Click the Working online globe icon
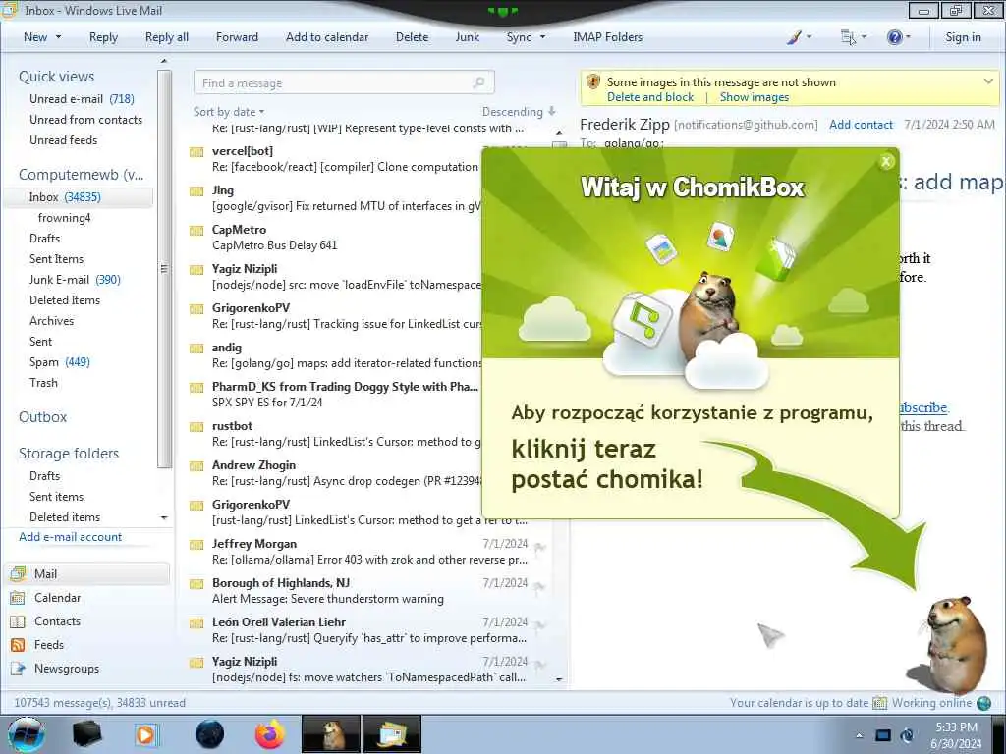The image size is (1006, 754). [984, 703]
